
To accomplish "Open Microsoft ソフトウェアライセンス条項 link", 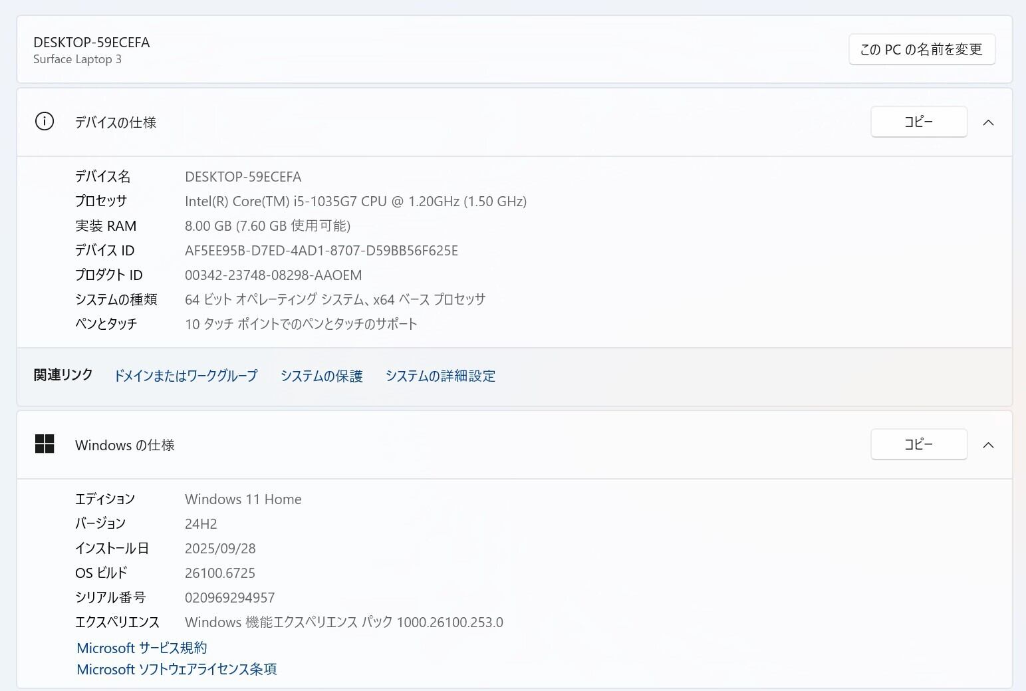I will click(x=177, y=669).
